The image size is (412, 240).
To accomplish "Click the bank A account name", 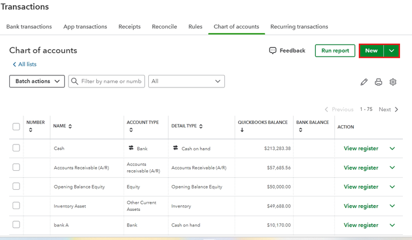I will point(61,225).
